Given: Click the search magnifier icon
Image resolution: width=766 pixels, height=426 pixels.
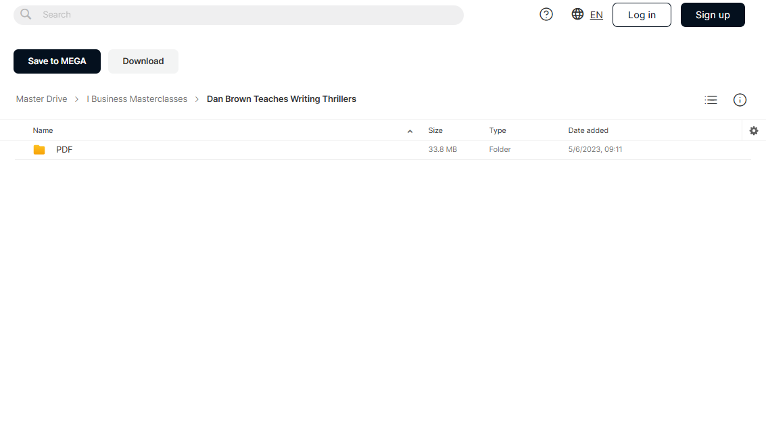Looking at the screenshot, I should point(26,15).
